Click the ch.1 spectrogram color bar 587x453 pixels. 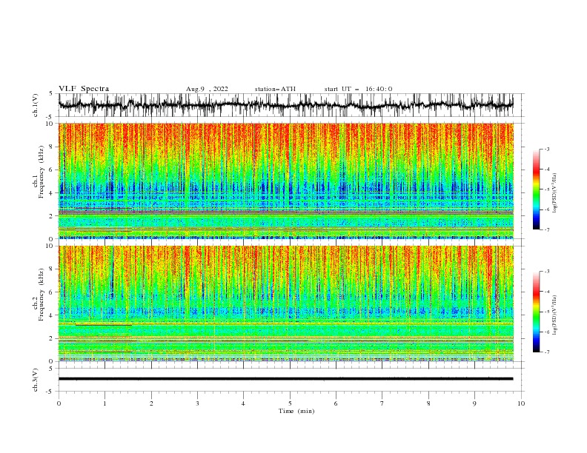click(536, 189)
